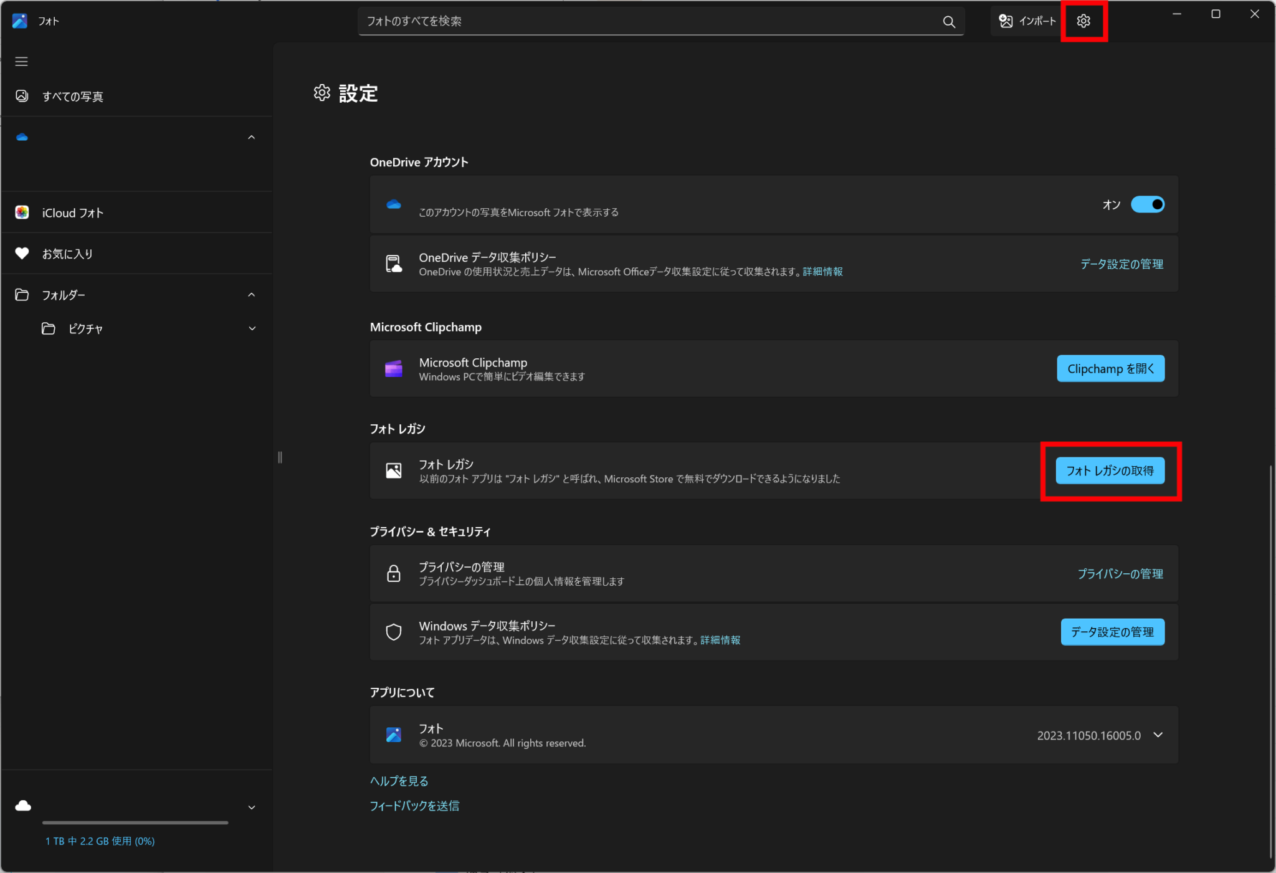The width and height of the screenshot is (1276, 873).
Task: Click Clipchamp を開く button
Action: 1110,369
